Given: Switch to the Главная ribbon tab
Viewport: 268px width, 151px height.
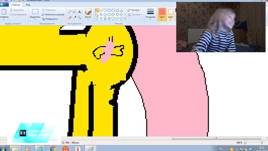Looking at the screenshot, I should click(16, 5).
